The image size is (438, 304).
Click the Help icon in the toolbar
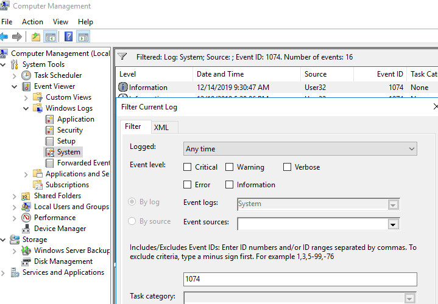[69, 37]
